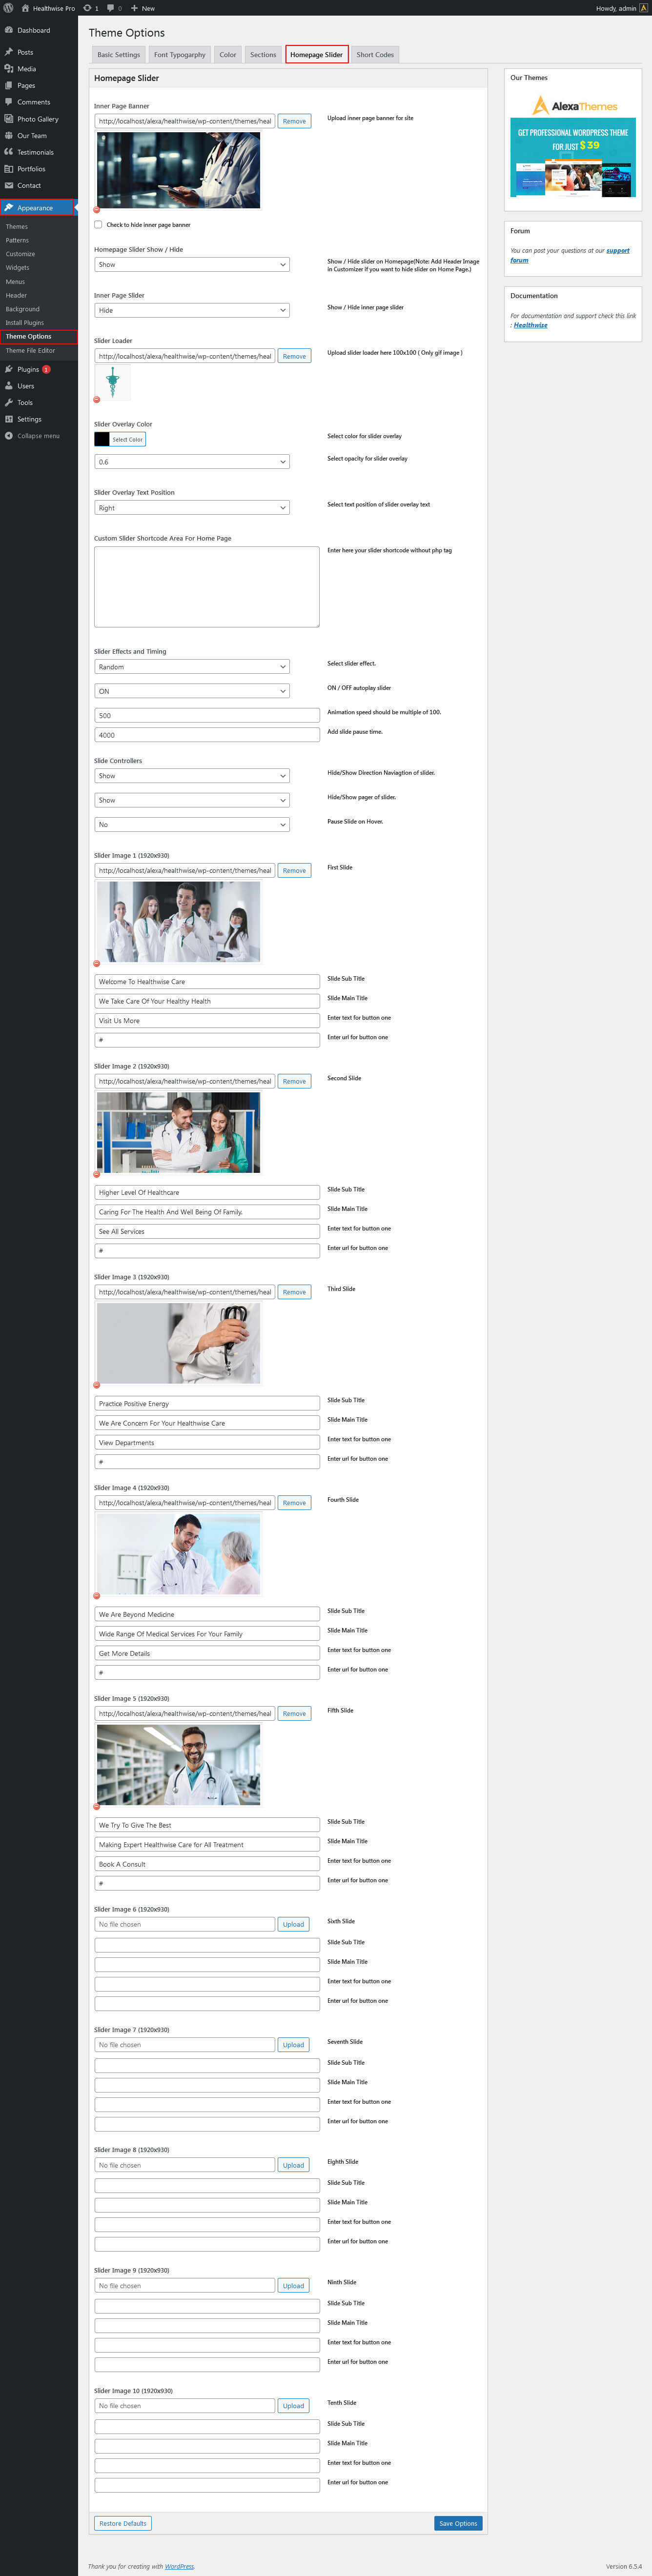652x2576 pixels.
Task: Click Remove for Slider Image 2
Action: point(294,1081)
